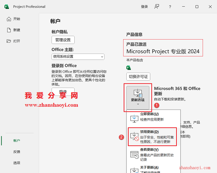
Task: Choose 立即更新(U) from the menu
Action: click(153, 119)
